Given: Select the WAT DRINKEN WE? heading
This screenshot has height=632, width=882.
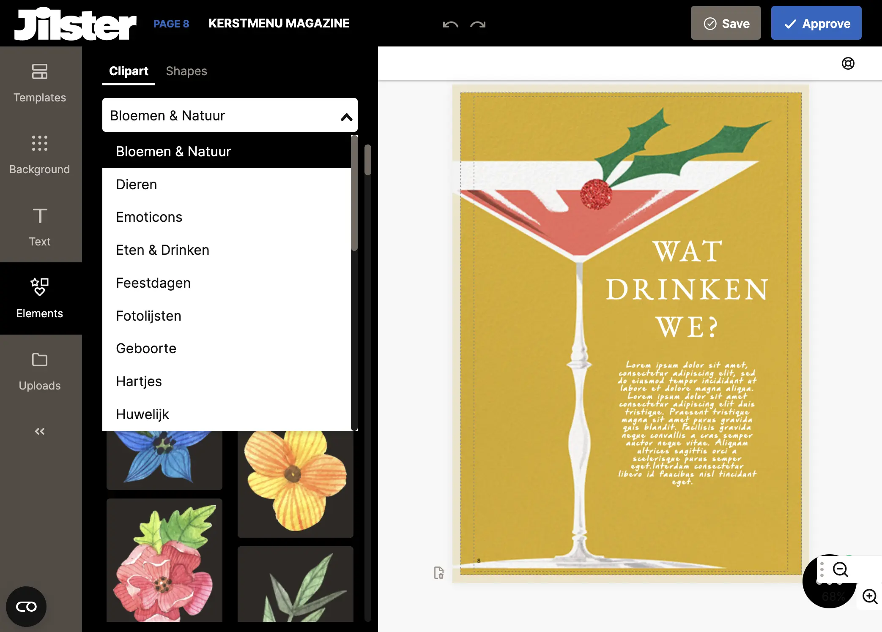Looking at the screenshot, I should 687,289.
